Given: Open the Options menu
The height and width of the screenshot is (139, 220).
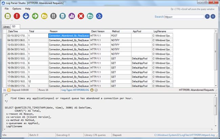Looking at the screenshot, I should tap(17, 9).
